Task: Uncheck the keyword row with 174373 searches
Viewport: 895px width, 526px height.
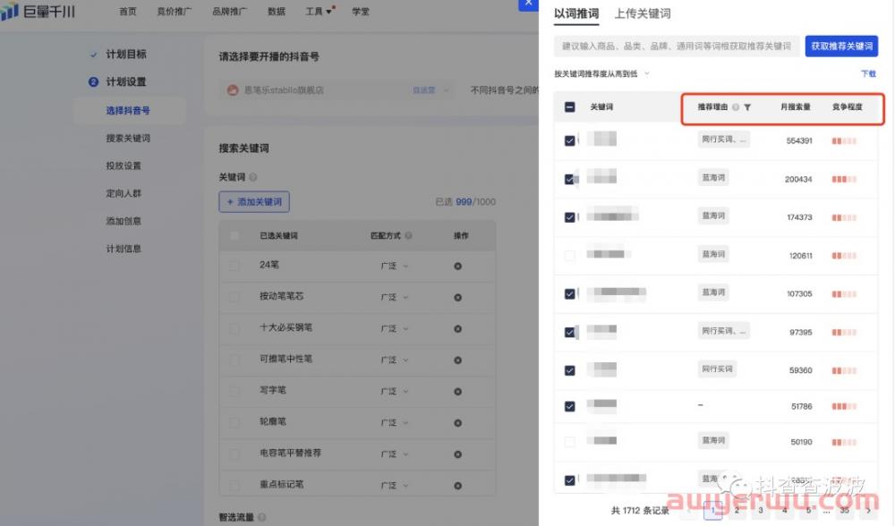Action: coord(569,217)
